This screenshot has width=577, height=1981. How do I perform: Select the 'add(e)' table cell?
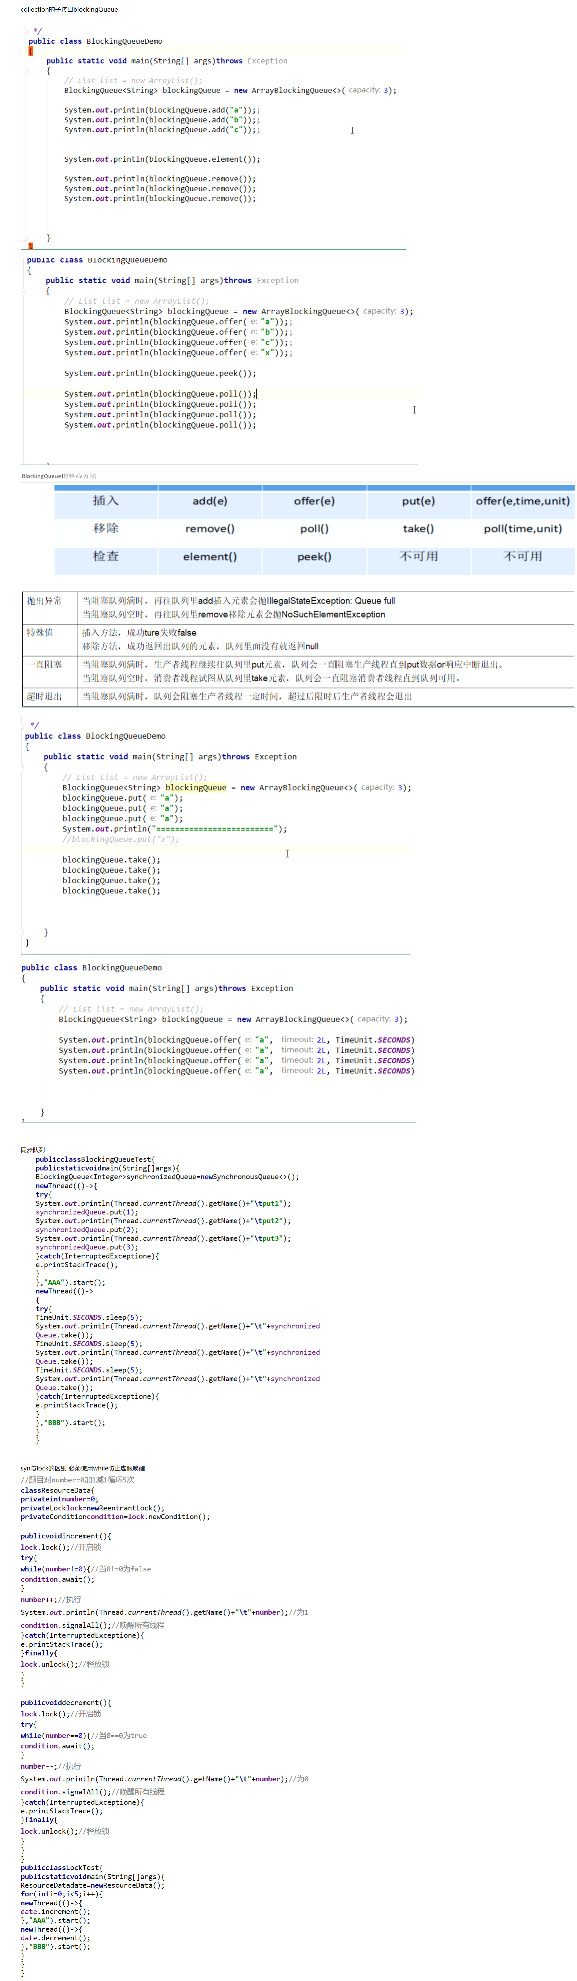click(210, 501)
